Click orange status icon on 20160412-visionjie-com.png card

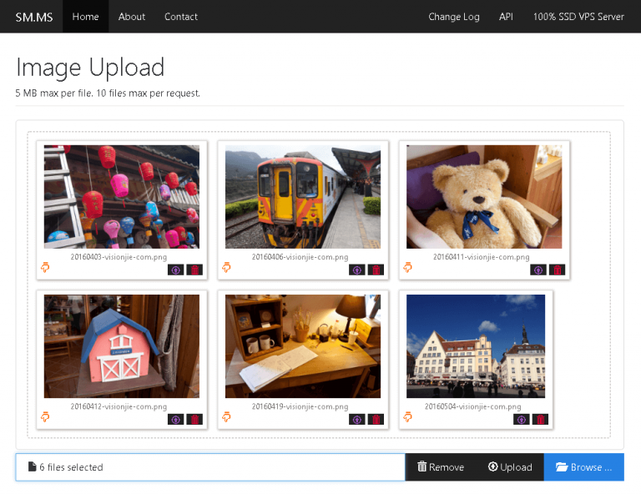coord(45,416)
